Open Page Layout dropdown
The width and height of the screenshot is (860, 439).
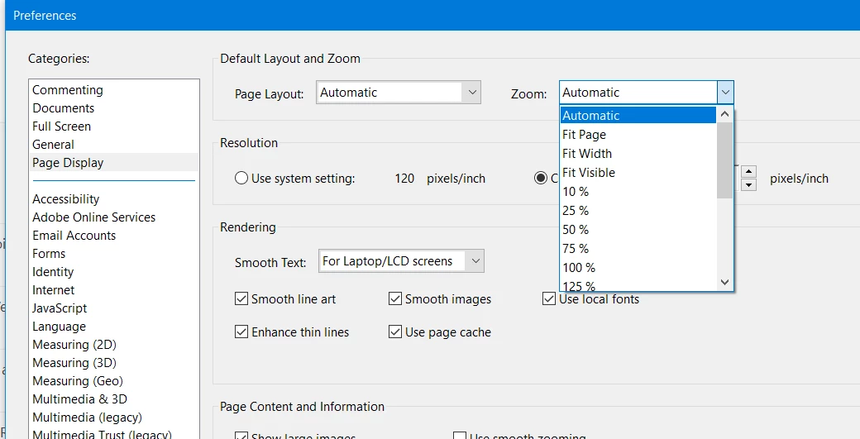(x=399, y=93)
